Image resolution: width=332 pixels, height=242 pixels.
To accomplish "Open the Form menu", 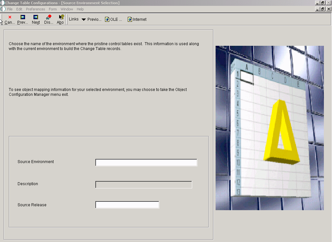I will click(53, 9).
